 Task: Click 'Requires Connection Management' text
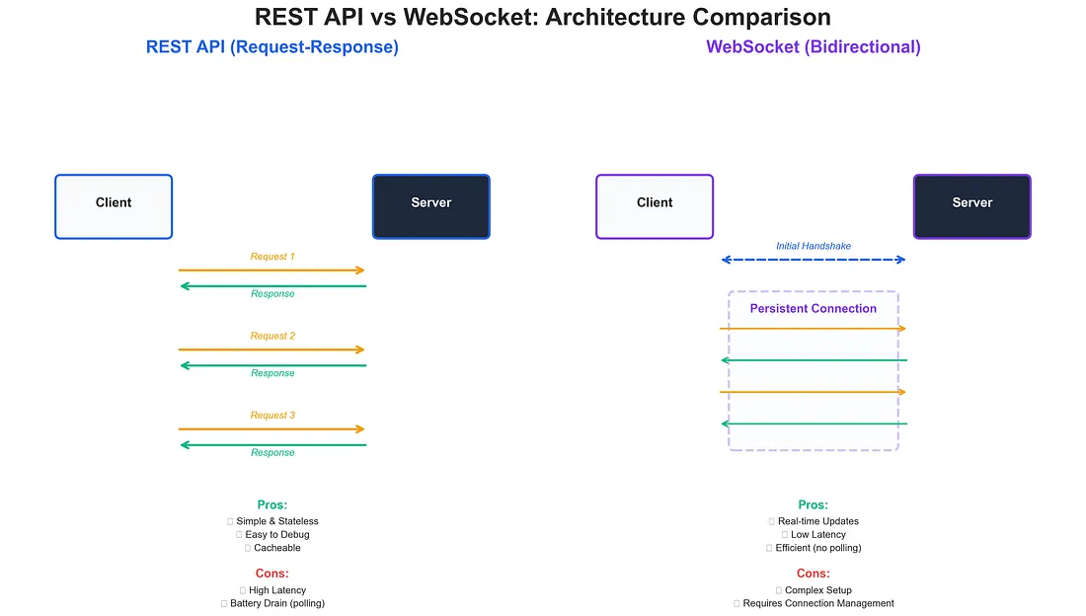[817, 603]
